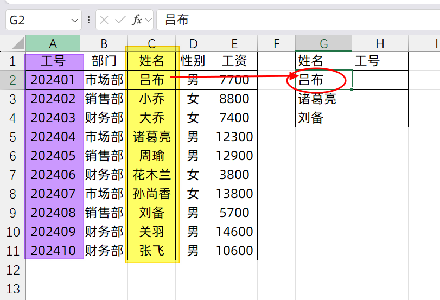Click cell G1 labeled 姓名
This screenshot has height=300, width=440.
pyautogui.click(x=323, y=61)
